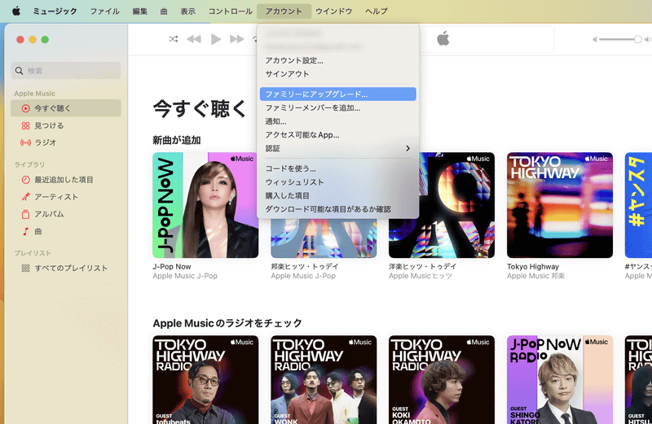Image resolution: width=652 pixels, height=424 pixels.
Task: Open the Tokyo Highway Radio Koki Okamoto episode
Action: click(x=442, y=379)
